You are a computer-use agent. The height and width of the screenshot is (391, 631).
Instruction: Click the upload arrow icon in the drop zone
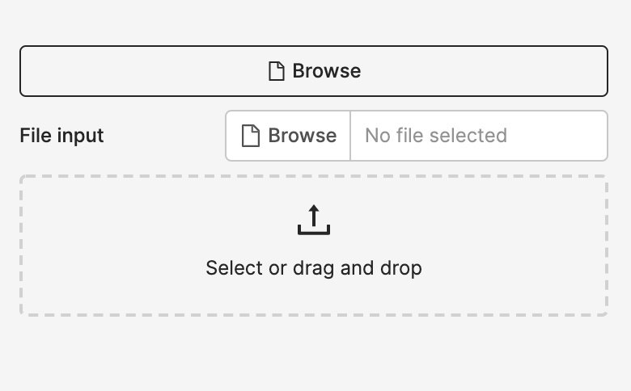coord(314,220)
